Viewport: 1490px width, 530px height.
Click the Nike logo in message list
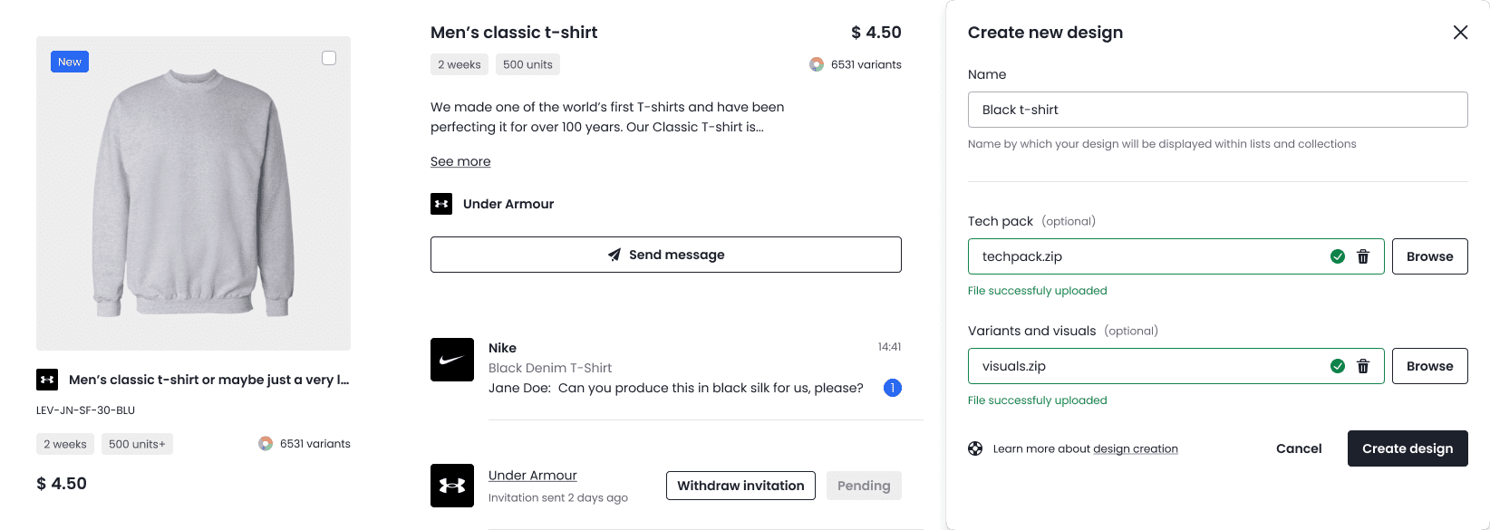tap(452, 360)
